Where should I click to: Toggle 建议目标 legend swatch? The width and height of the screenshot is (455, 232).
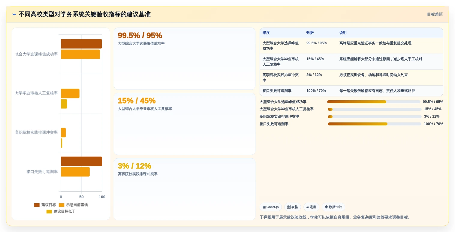pos(37,205)
